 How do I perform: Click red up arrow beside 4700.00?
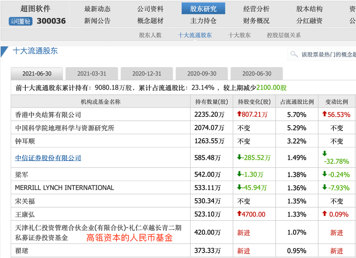click(x=239, y=214)
